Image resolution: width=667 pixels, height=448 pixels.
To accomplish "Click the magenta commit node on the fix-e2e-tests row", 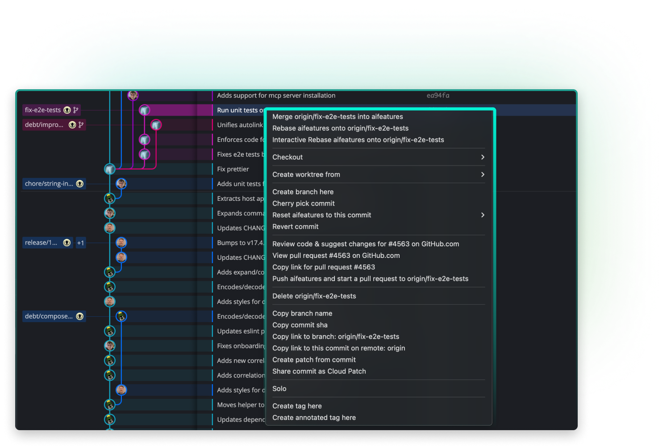I will click(x=145, y=110).
